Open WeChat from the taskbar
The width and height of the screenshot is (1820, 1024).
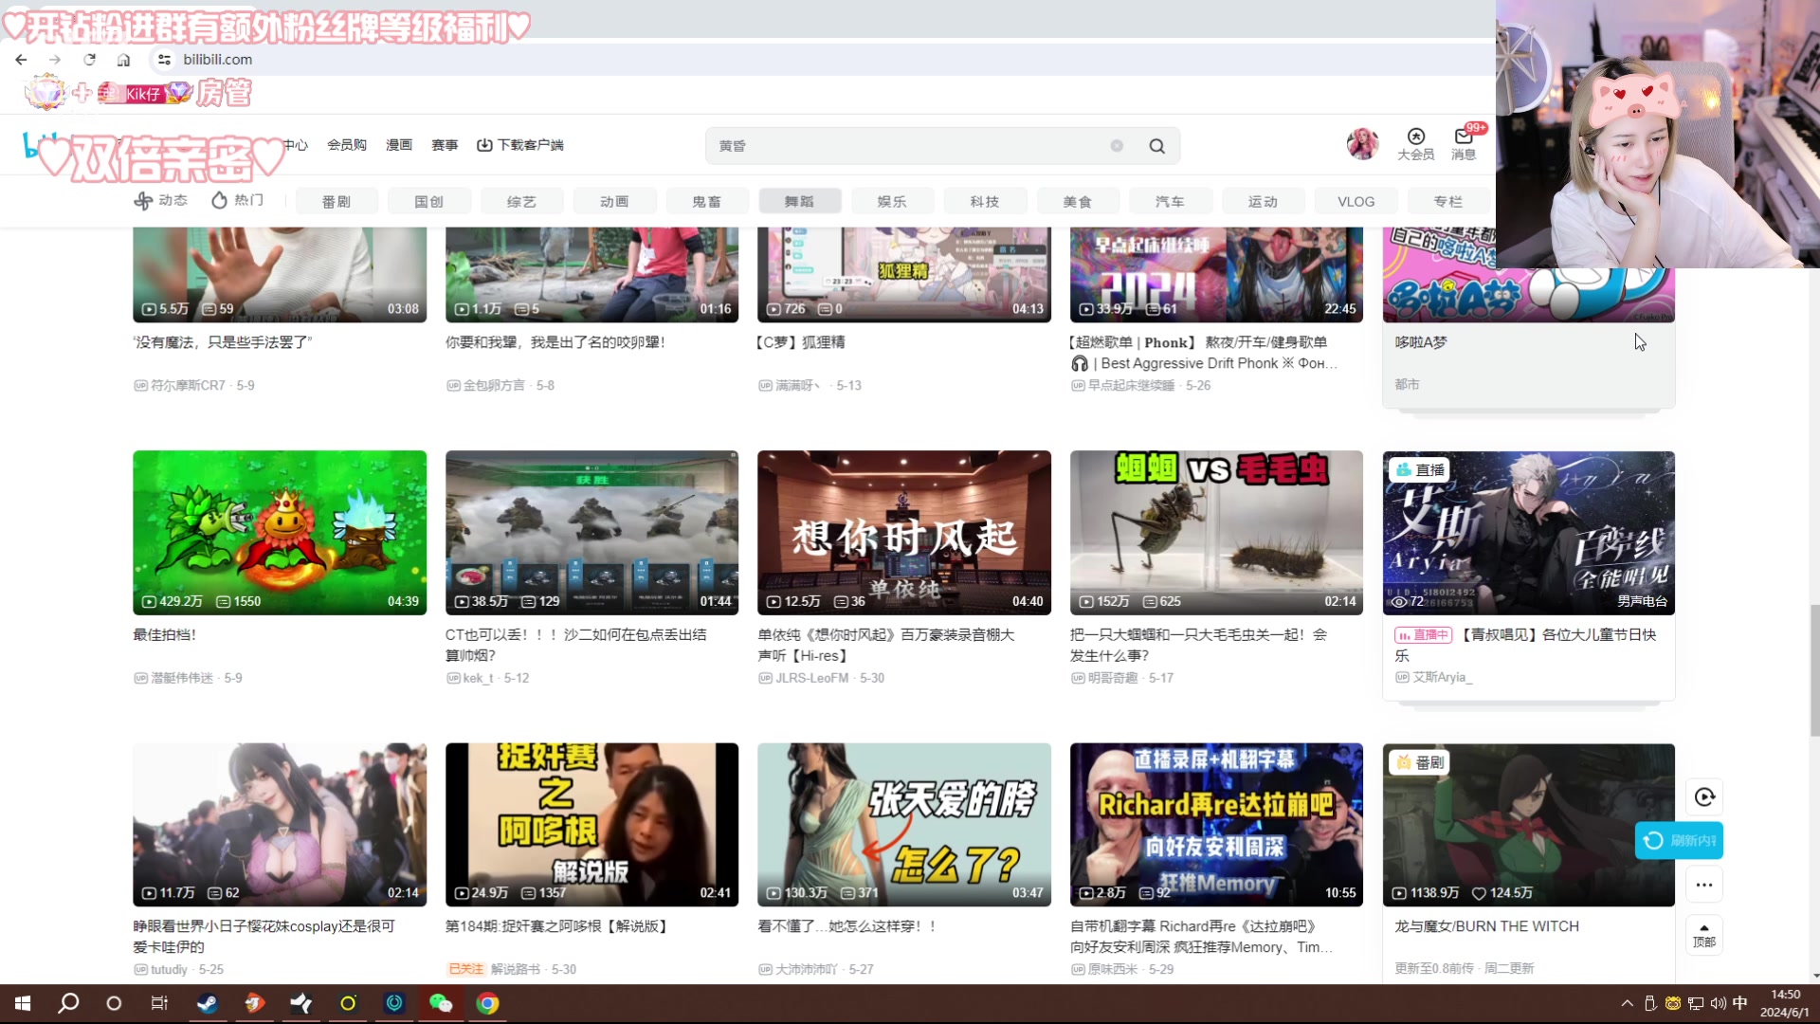click(441, 1003)
